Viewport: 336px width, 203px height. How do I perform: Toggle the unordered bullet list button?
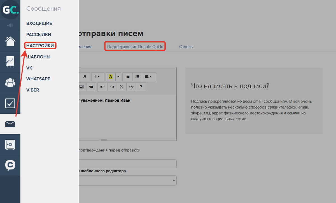point(127,76)
